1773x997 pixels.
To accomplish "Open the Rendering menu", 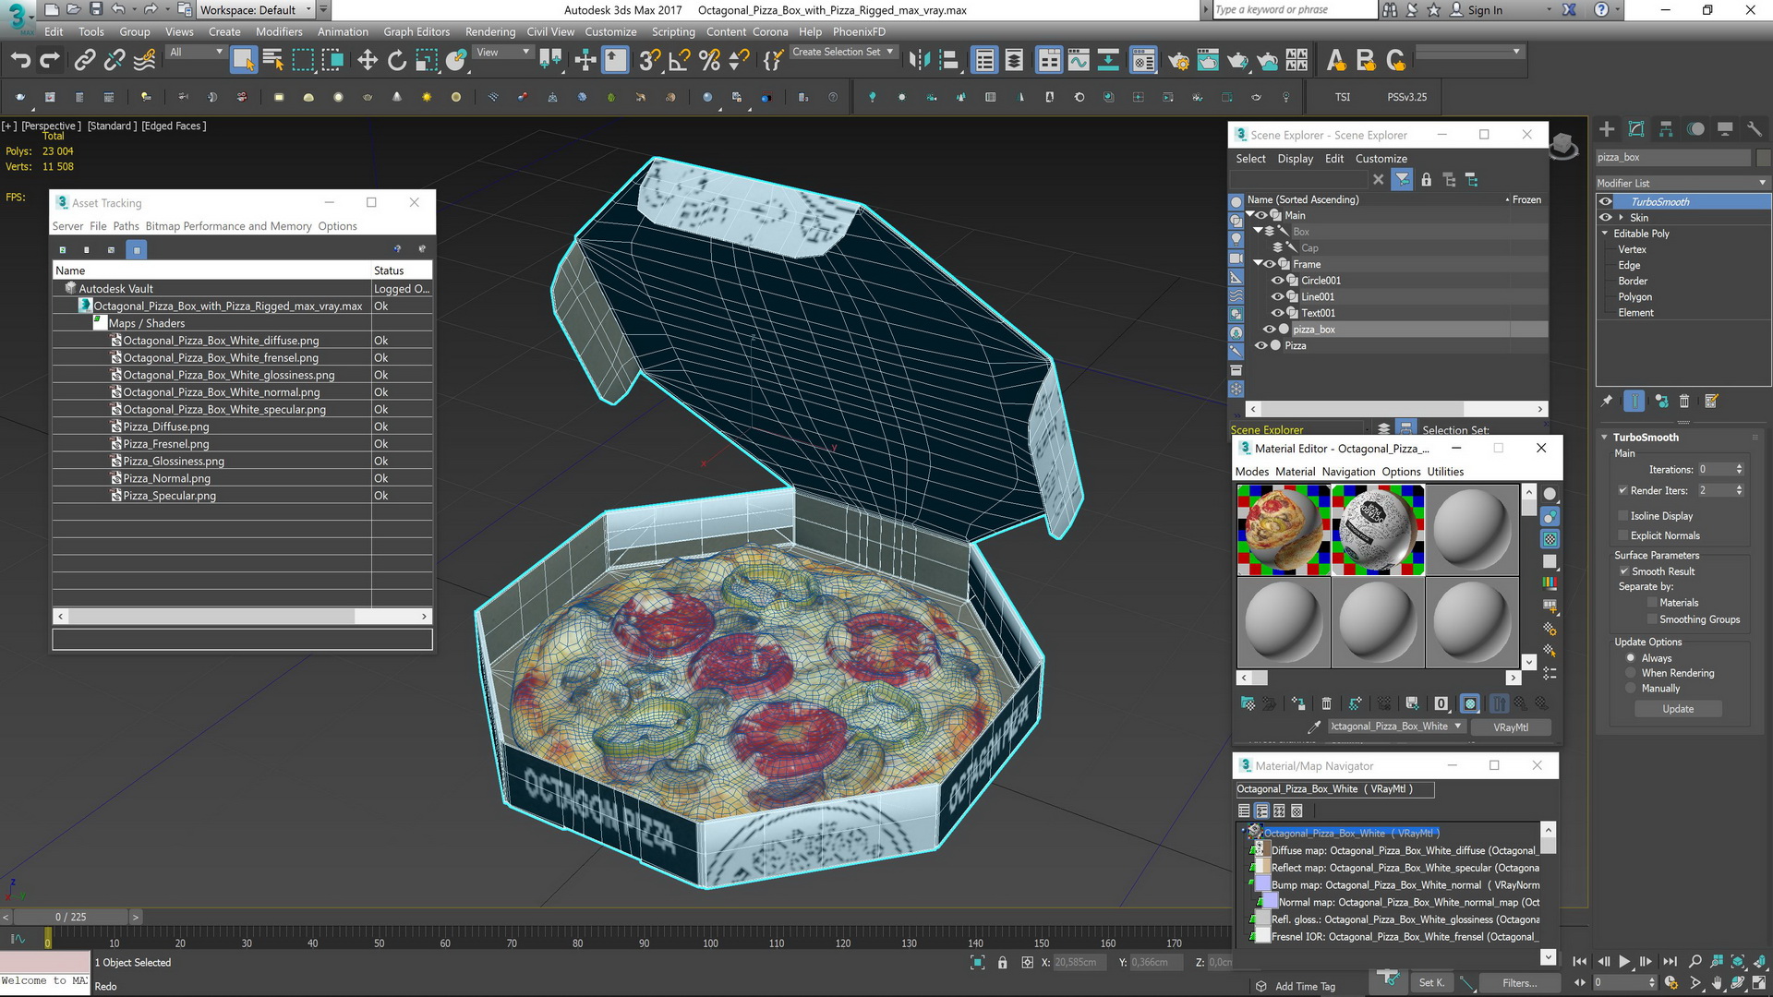I will point(490,31).
